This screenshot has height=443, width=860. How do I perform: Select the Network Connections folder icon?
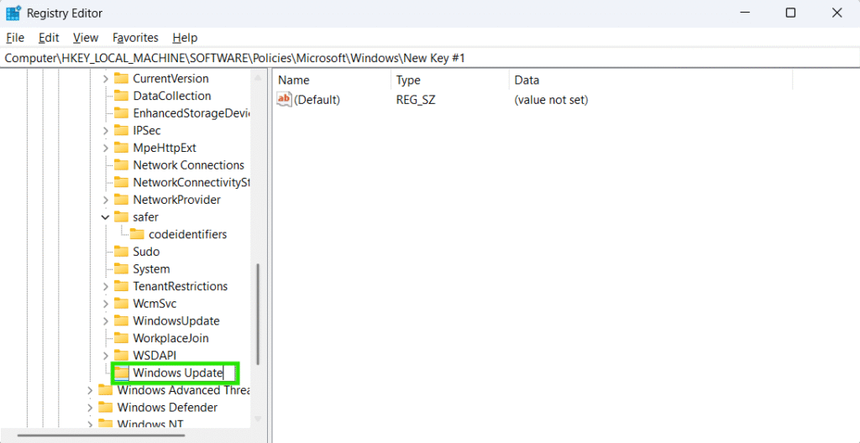pyautogui.click(x=121, y=165)
